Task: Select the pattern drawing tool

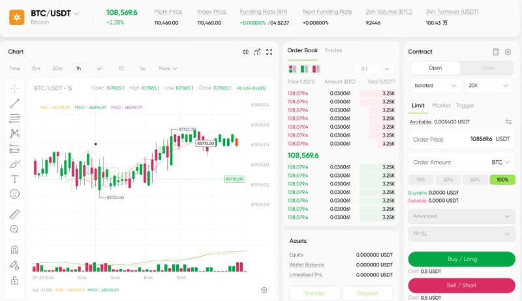Action: pos(14,133)
